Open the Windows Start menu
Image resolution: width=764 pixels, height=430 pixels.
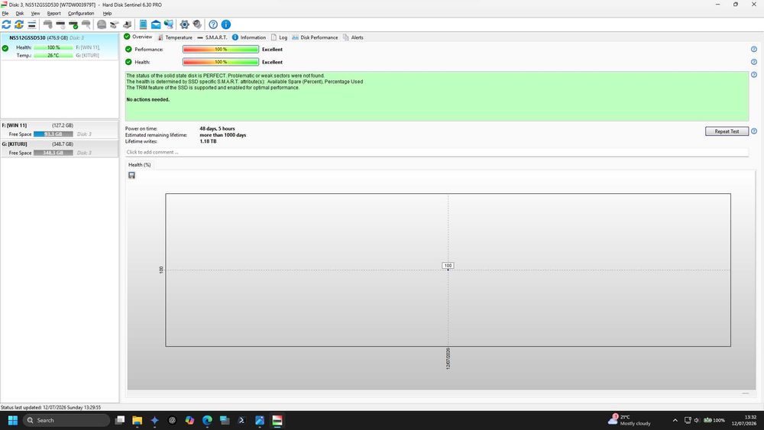13,420
